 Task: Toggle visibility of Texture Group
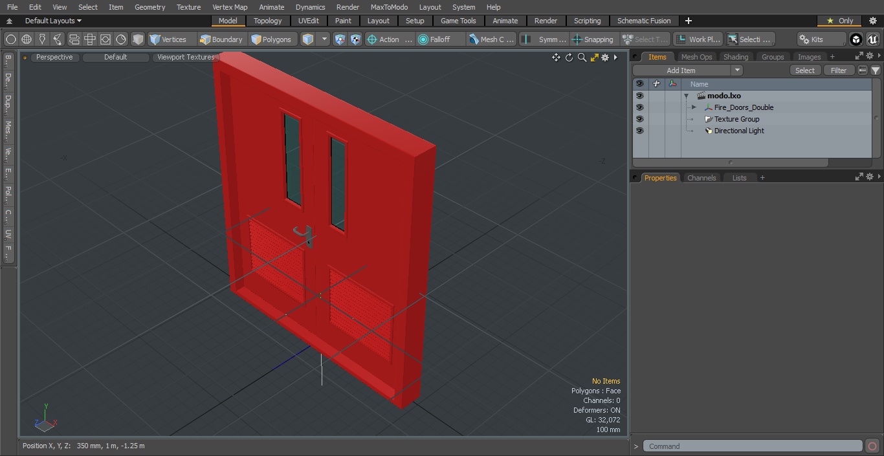pyautogui.click(x=639, y=119)
